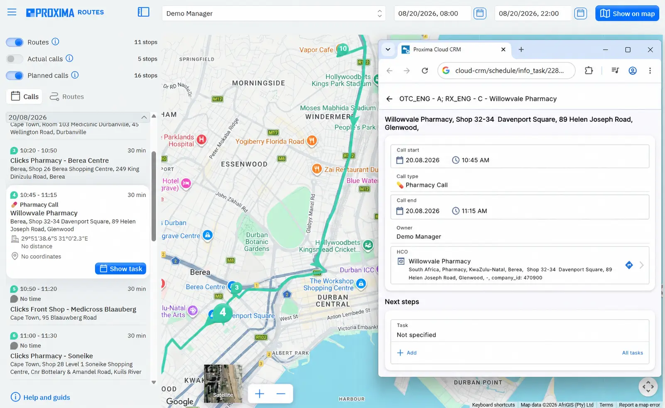This screenshot has height=408, width=665.
Task: Expand the Willowvale Pharmacy HCO details
Action: point(642,265)
